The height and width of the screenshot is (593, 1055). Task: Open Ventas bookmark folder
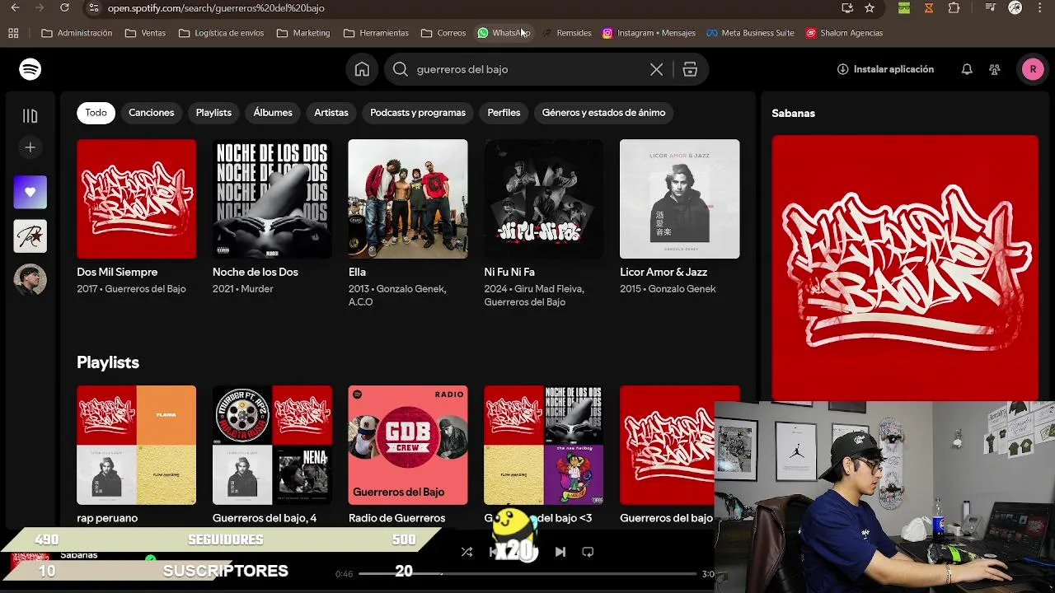coord(145,33)
